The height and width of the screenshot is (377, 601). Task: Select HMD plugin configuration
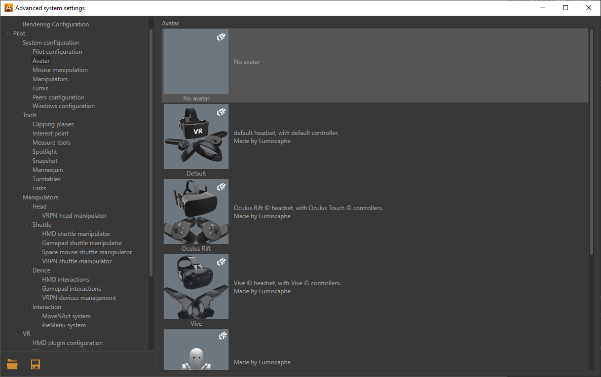click(67, 343)
